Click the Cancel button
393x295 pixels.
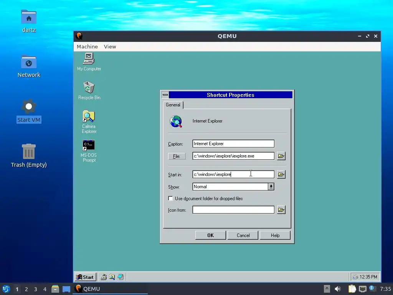(x=243, y=235)
